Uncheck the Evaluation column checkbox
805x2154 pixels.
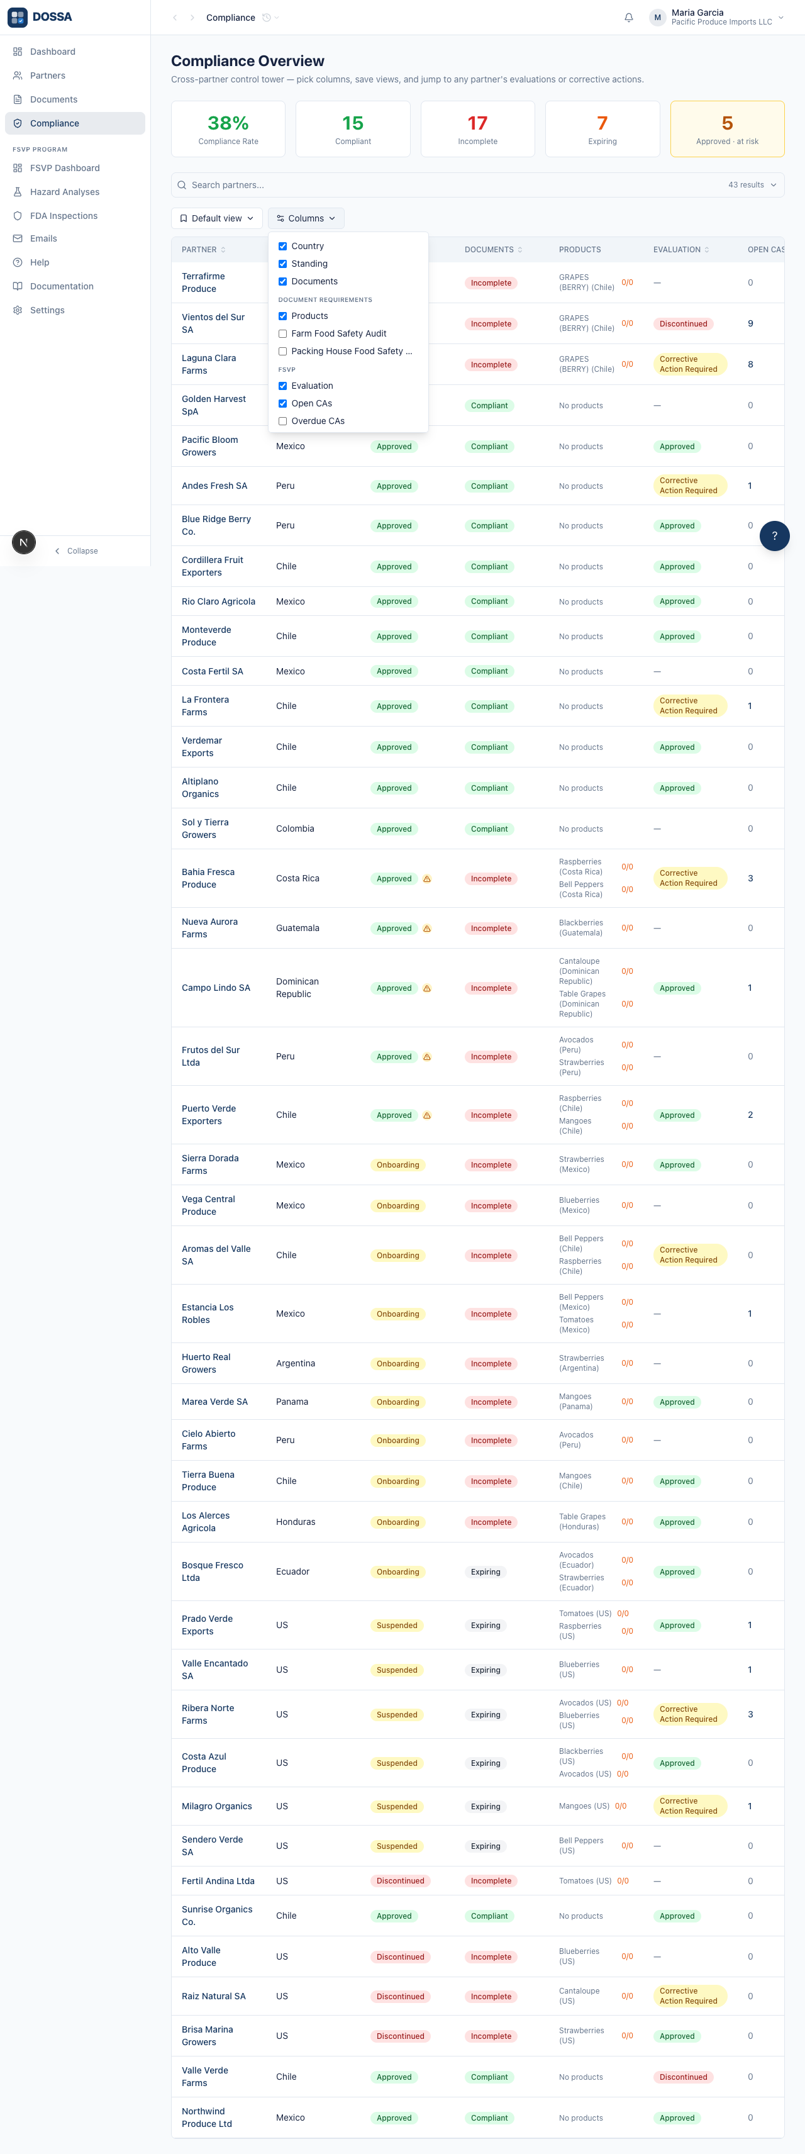pyautogui.click(x=282, y=386)
